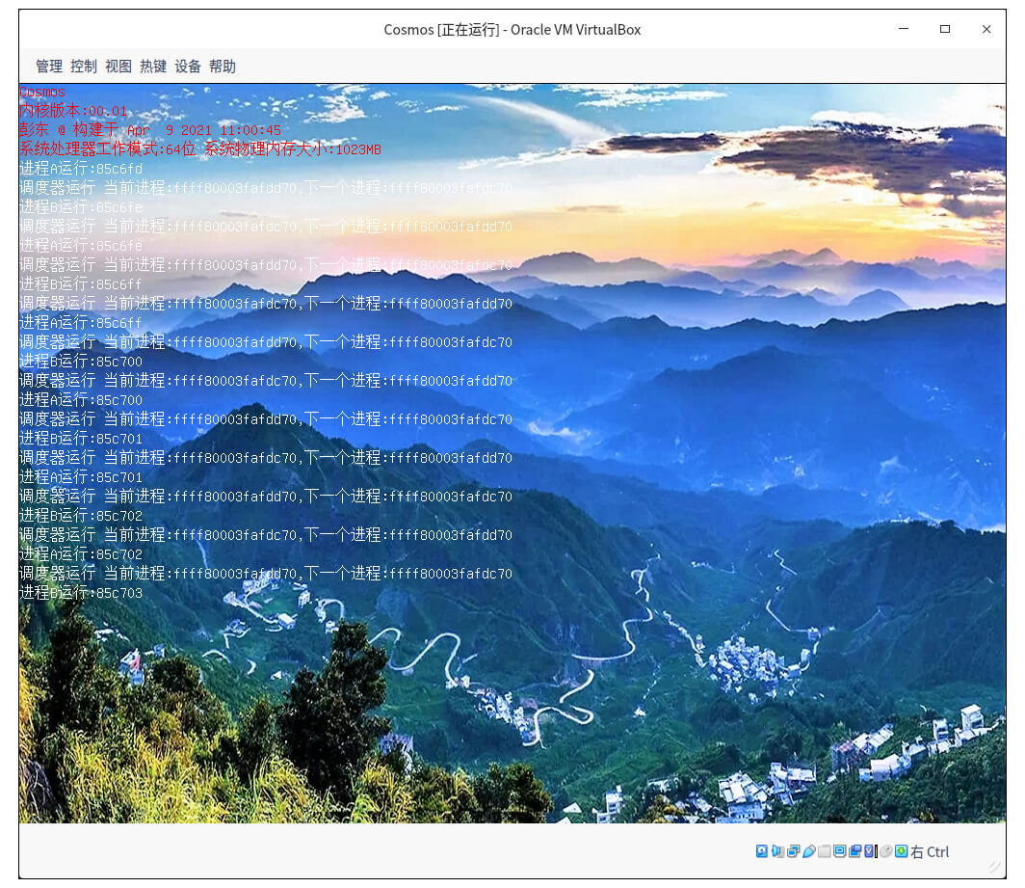Open the 控制 menu
Image resolution: width=1025 pixels, height=888 pixels.
[x=84, y=67]
